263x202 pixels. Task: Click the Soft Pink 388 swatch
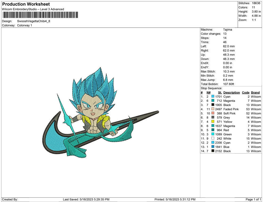(x=213, y=113)
